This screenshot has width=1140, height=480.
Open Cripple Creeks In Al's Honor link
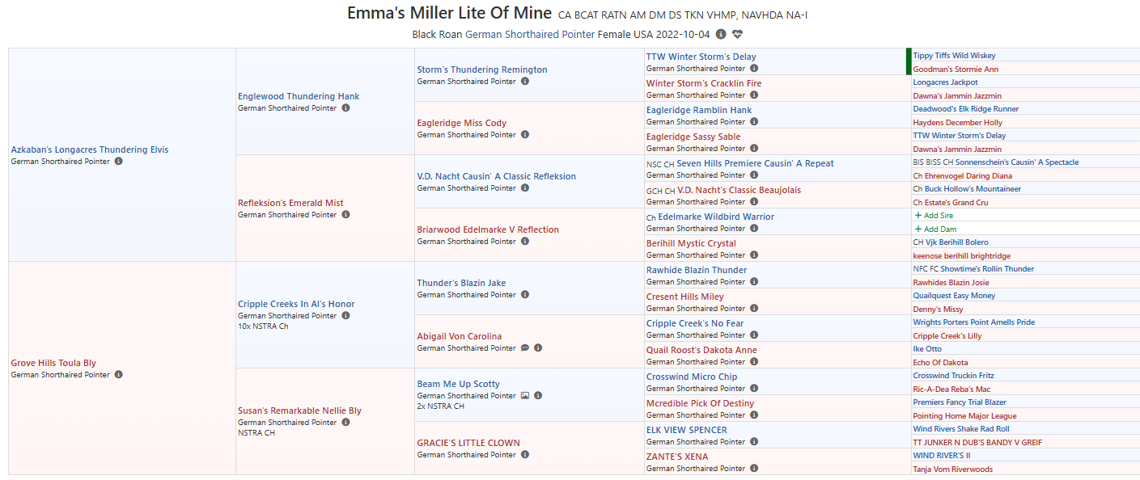click(296, 304)
